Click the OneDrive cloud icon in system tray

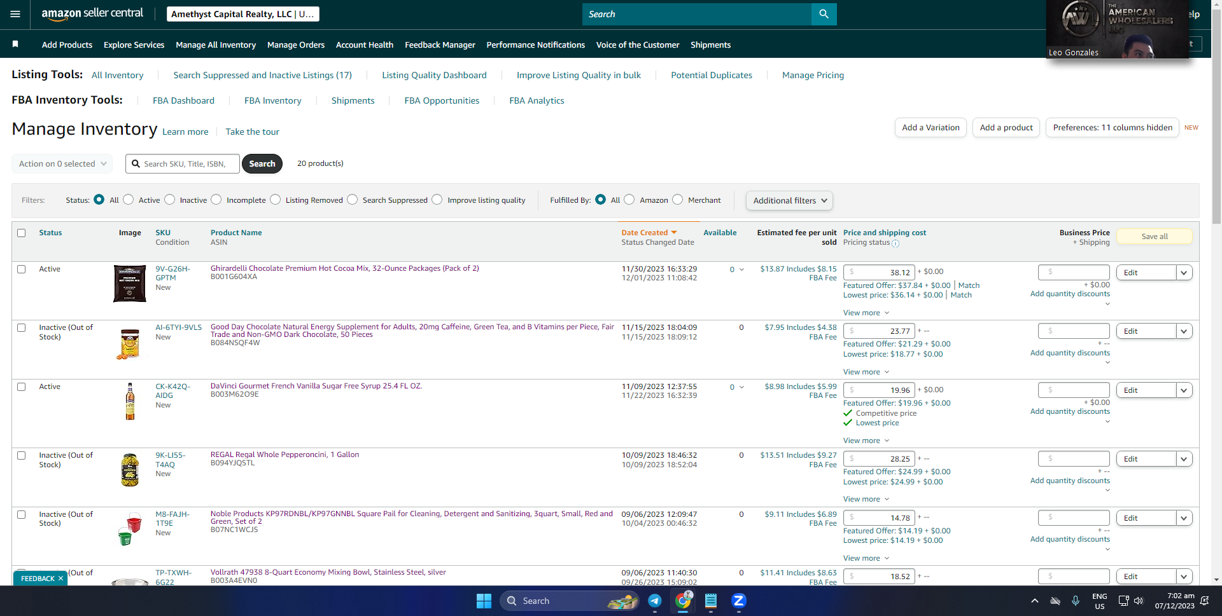point(1055,601)
